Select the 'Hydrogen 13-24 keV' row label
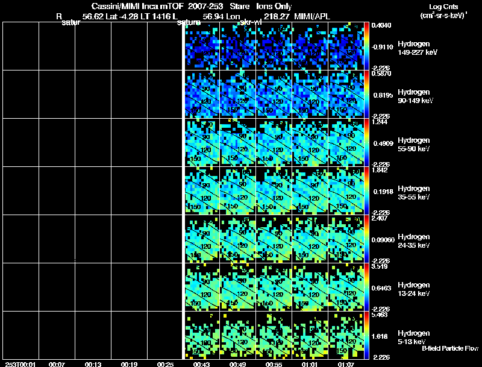The width and height of the screenshot is (482, 367). click(x=414, y=289)
